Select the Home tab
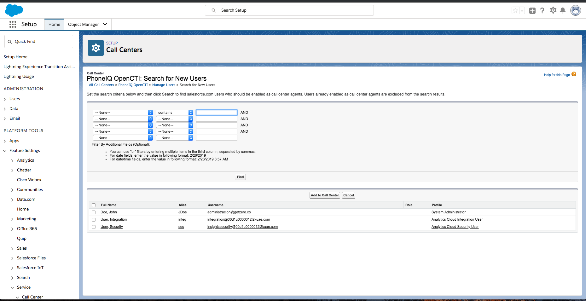The height and width of the screenshot is (301, 586). pos(54,24)
